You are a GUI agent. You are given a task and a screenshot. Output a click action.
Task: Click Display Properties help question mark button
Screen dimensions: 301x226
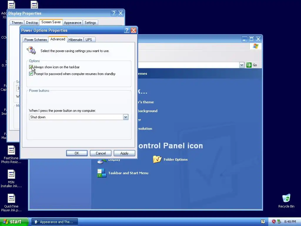pyautogui.click(x=114, y=13)
